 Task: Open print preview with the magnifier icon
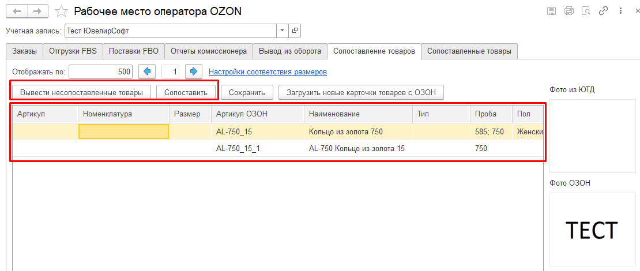(x=586, y=11)
